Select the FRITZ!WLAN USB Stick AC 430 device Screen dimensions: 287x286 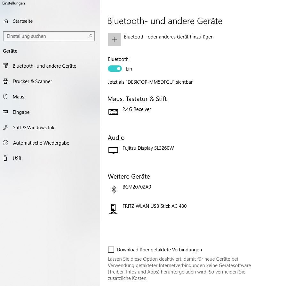(x=155, y=206)
